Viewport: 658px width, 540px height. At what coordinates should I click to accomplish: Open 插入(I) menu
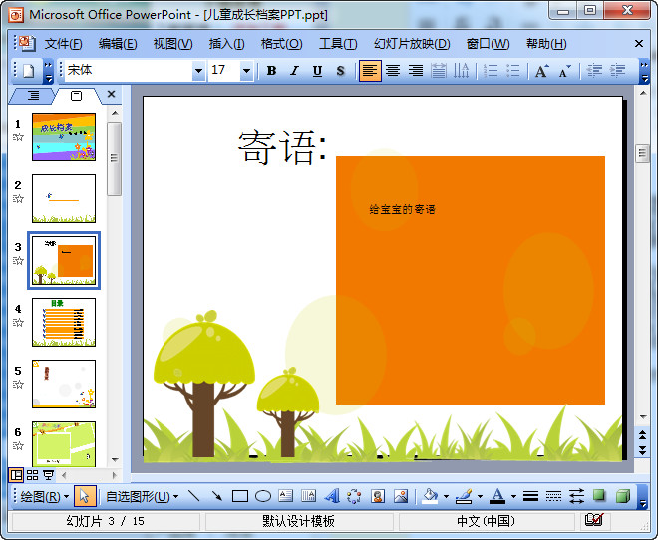coord(227,44)
